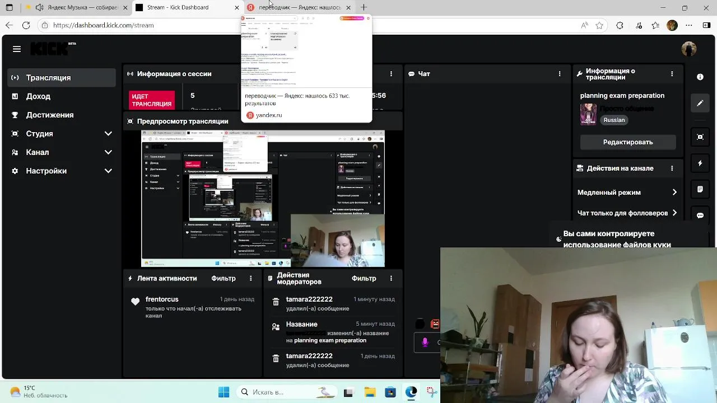The height and width of the screenshot is (403, 717).
Task: Click the lightning bolt icon in right rail
Action: coord(700,163)
